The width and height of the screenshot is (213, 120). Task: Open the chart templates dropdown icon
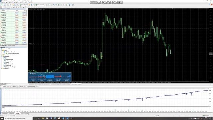click(73, 5)
